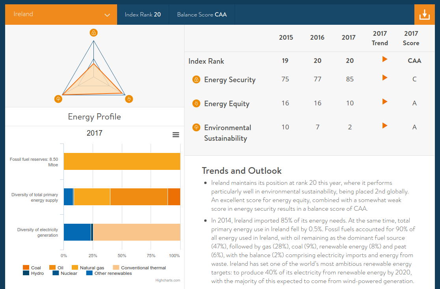The image size is (440, 289).
Task: Click the Fossil fuel reserves natural gas bar
Action: point(122,162)
